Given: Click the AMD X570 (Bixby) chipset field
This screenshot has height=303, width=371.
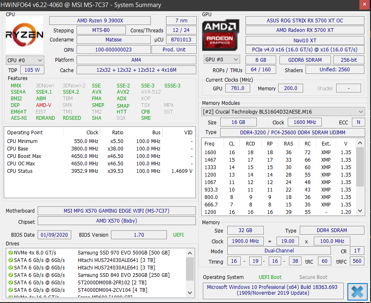Looking at the screenshot, I should point(117,221).
